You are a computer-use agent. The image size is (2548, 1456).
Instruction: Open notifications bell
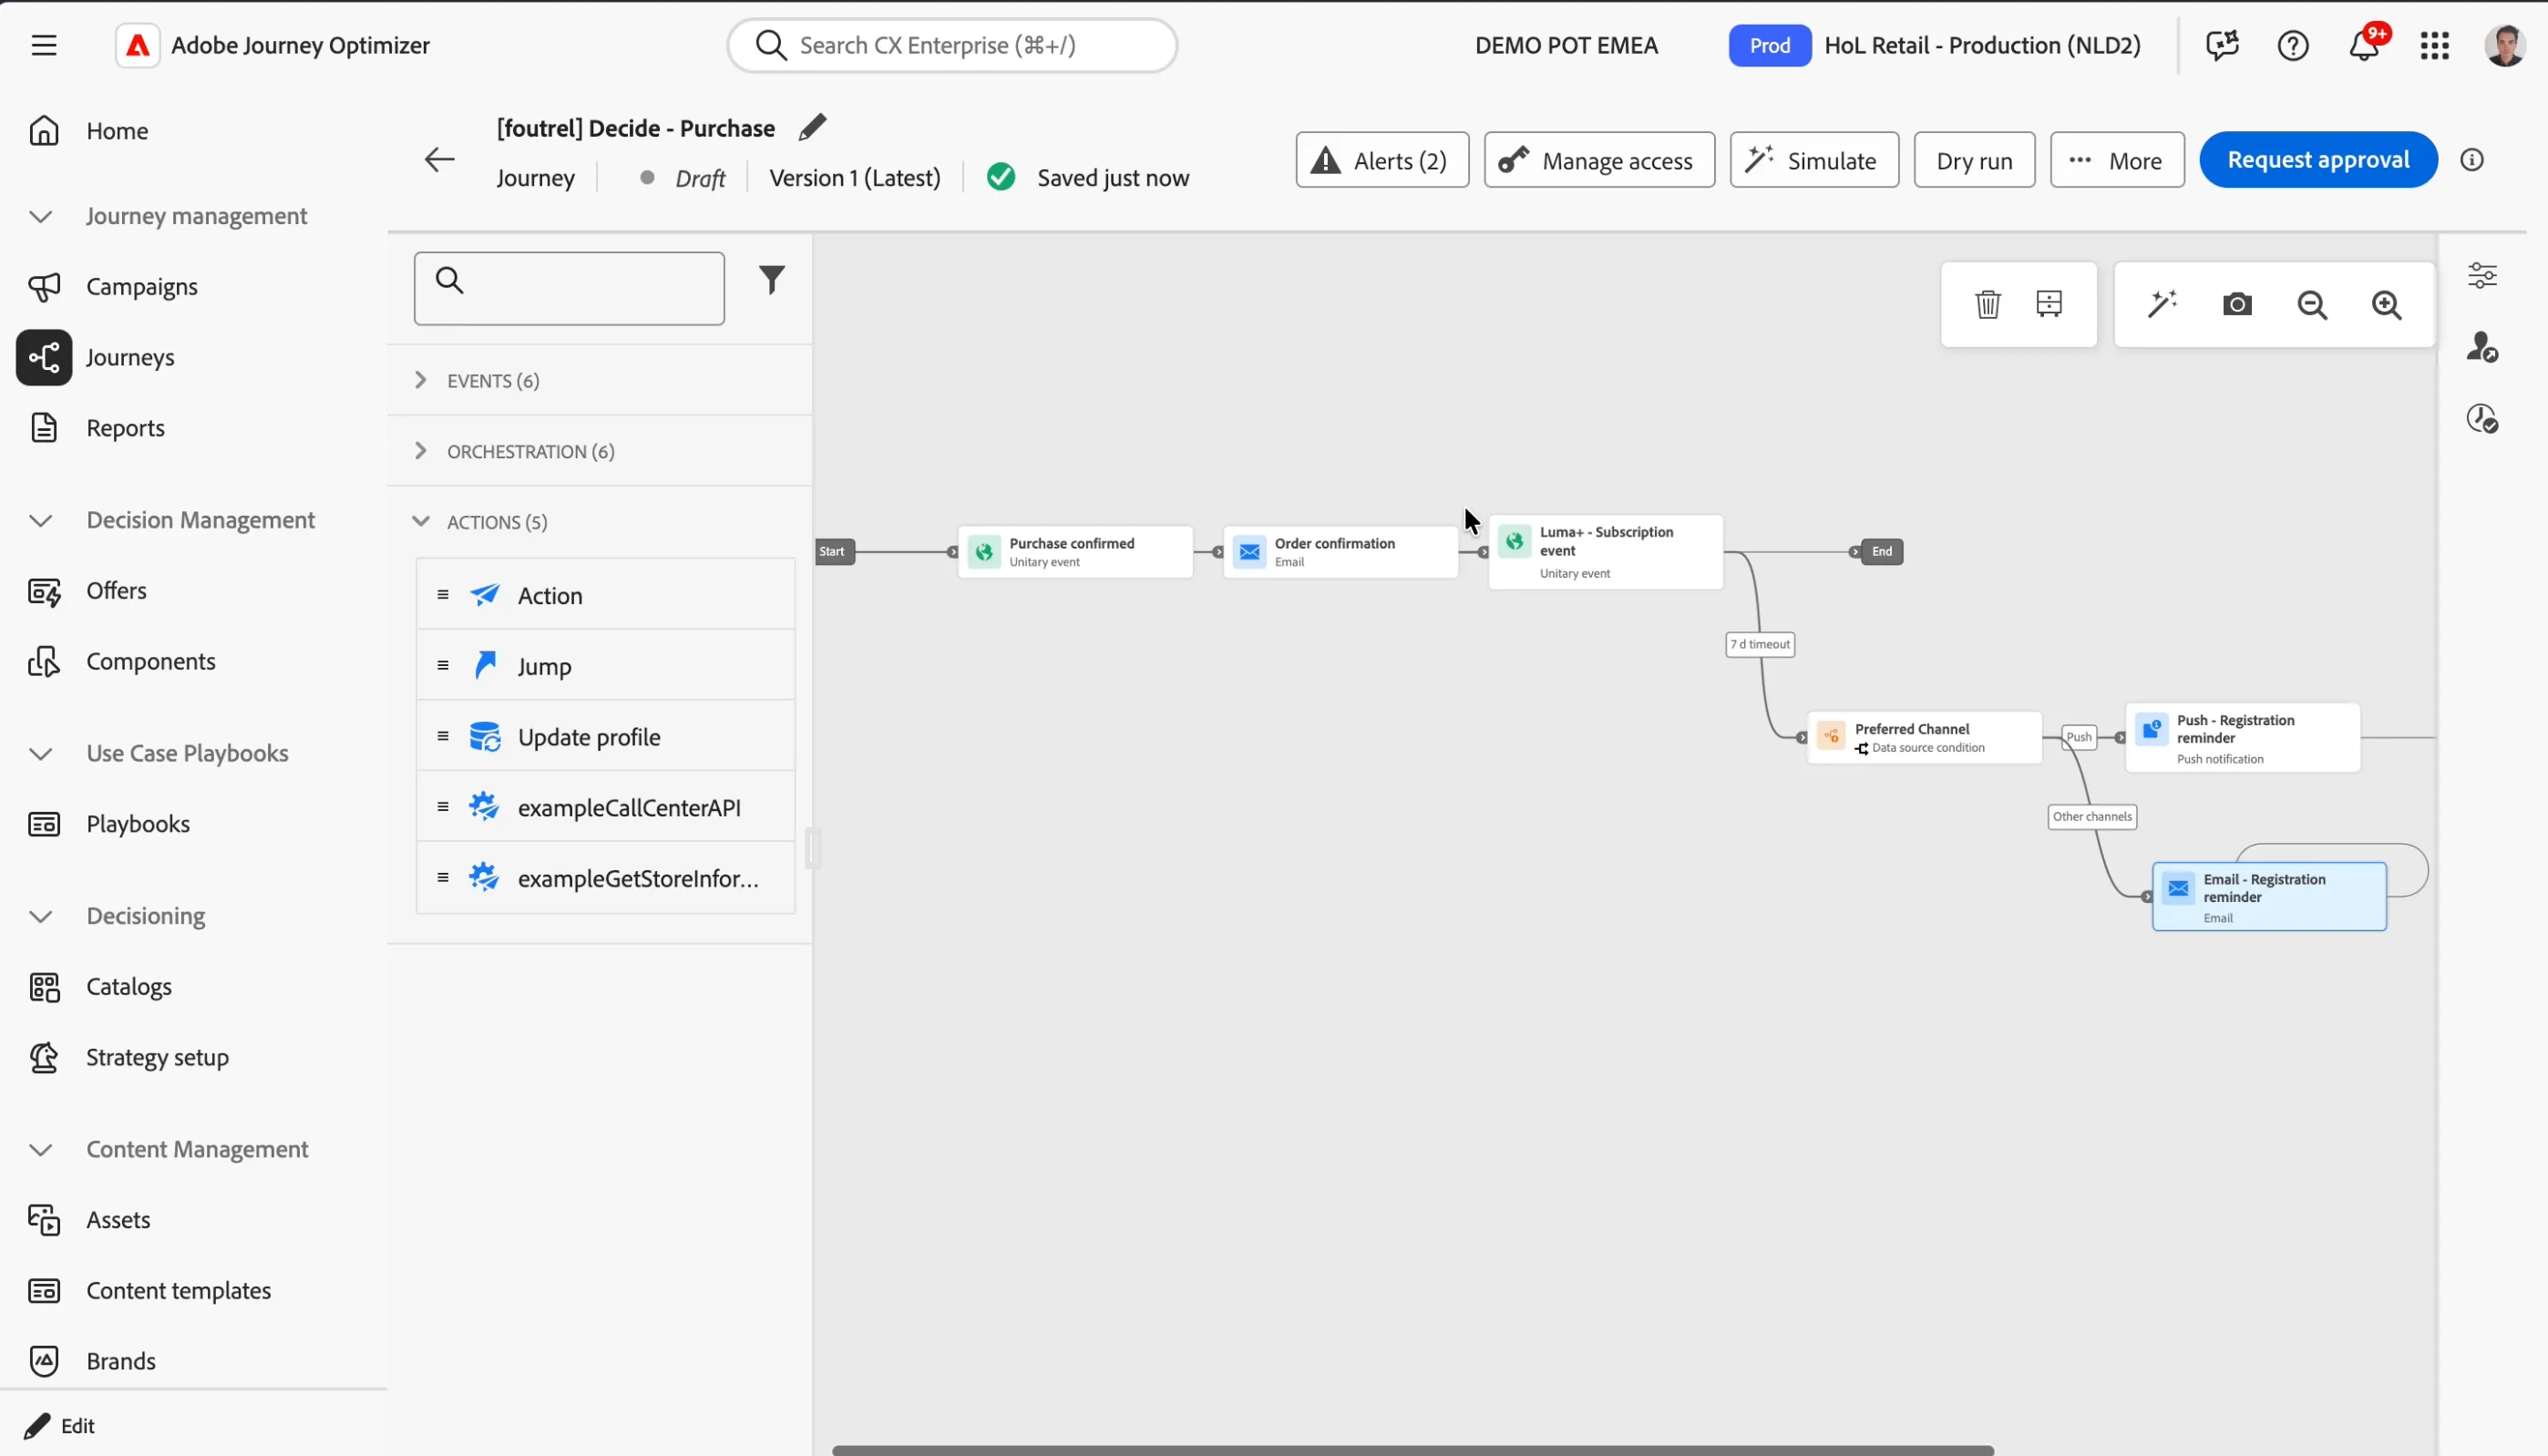2364,45
